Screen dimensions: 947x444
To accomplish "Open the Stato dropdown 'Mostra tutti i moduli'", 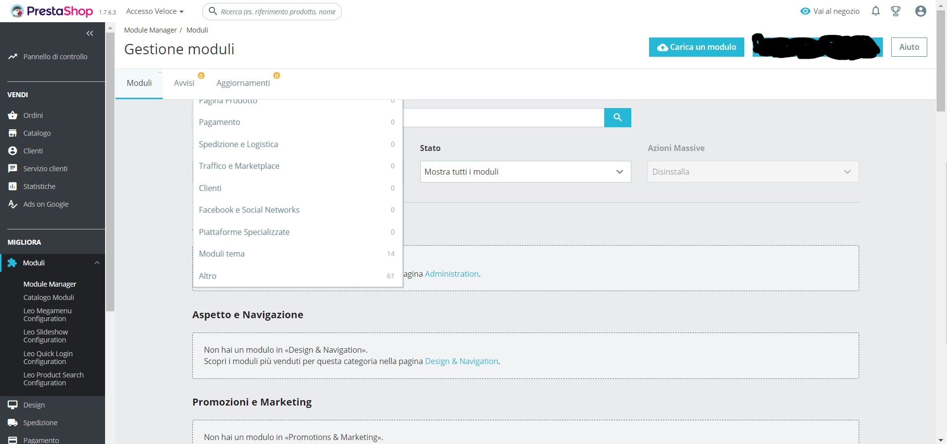I will click(525, 172).
